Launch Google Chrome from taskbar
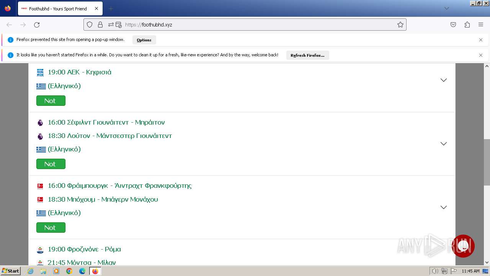490x276 pixels. coord(69,271)
